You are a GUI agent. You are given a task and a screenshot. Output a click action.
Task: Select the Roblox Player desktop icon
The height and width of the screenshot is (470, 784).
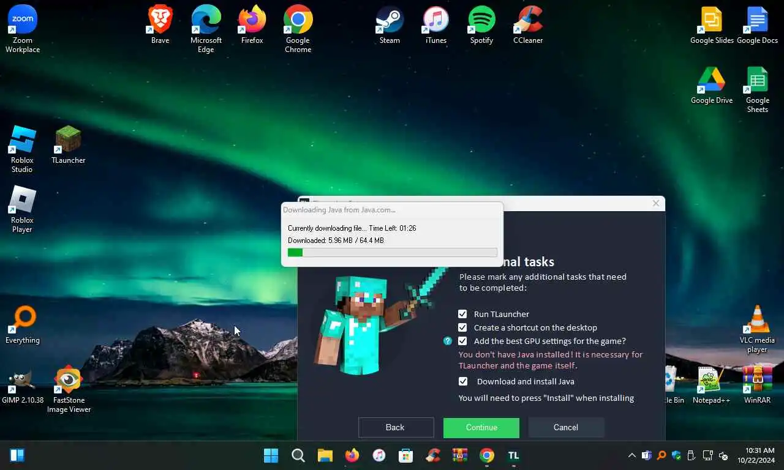(x=22, y=209)
